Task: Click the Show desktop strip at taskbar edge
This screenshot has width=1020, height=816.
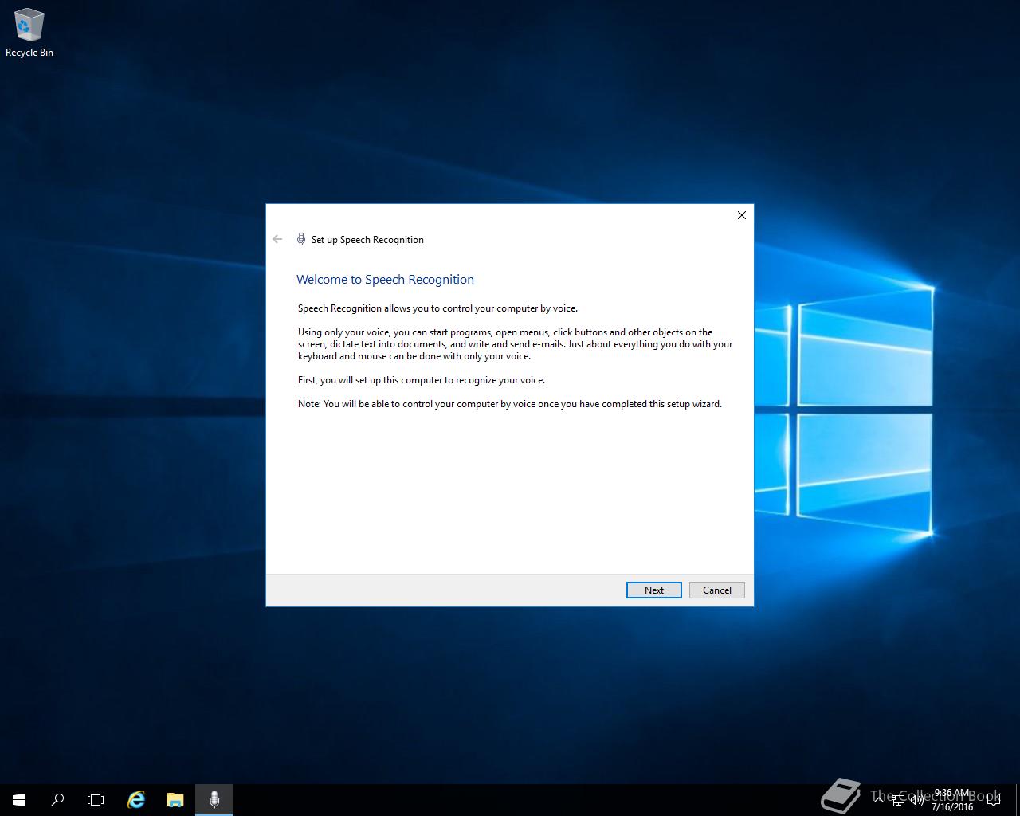Action: pos(1018,799)
